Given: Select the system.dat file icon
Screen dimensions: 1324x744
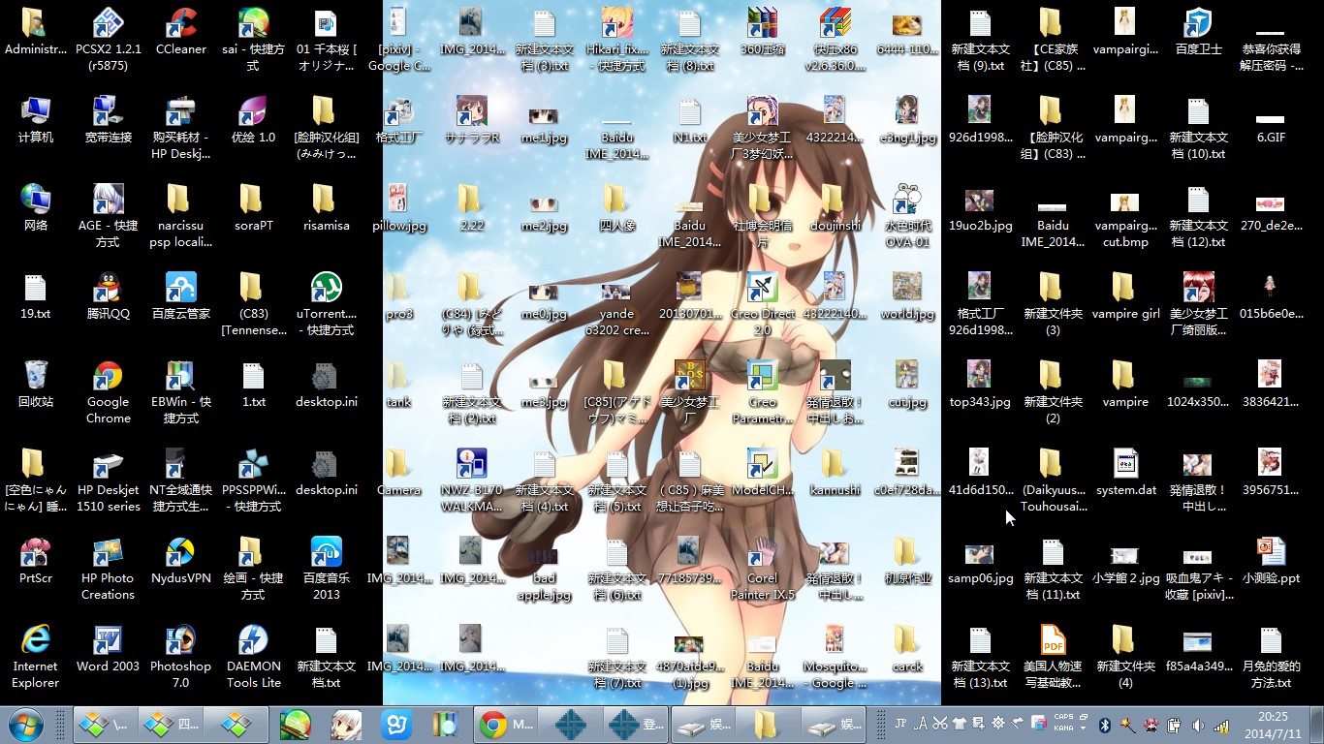Looking at the screenshot, I should click(x=1125, y=463).
